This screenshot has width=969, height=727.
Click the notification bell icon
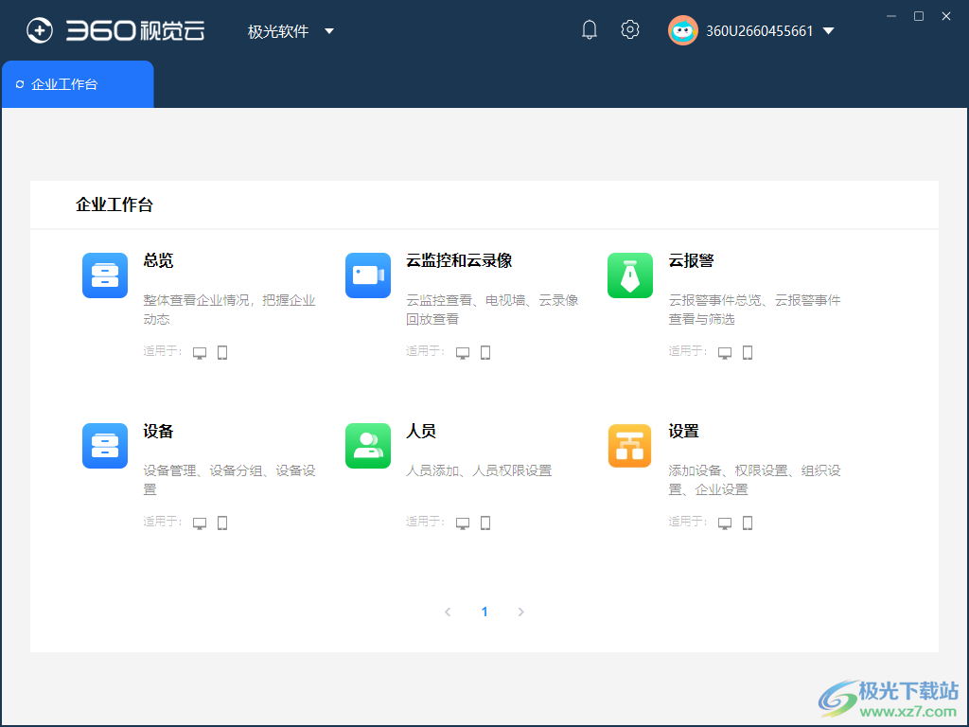[x=589, y=29]
